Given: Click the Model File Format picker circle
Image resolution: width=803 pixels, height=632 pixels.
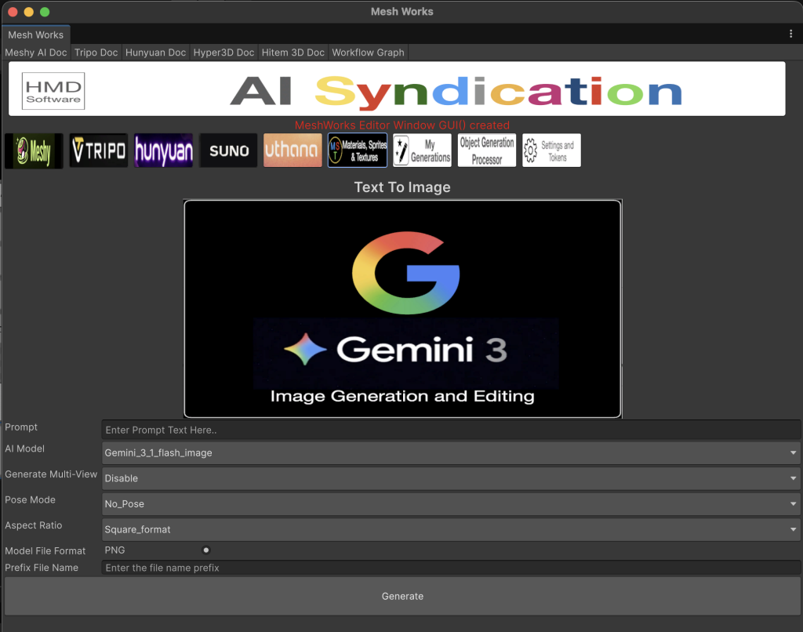Looking at the screenshot, I should click(x=206, y=550).
